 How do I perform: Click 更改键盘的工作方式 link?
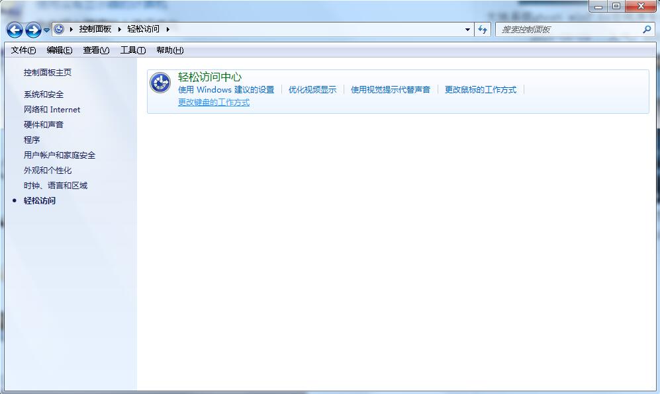tap(214, 102)
